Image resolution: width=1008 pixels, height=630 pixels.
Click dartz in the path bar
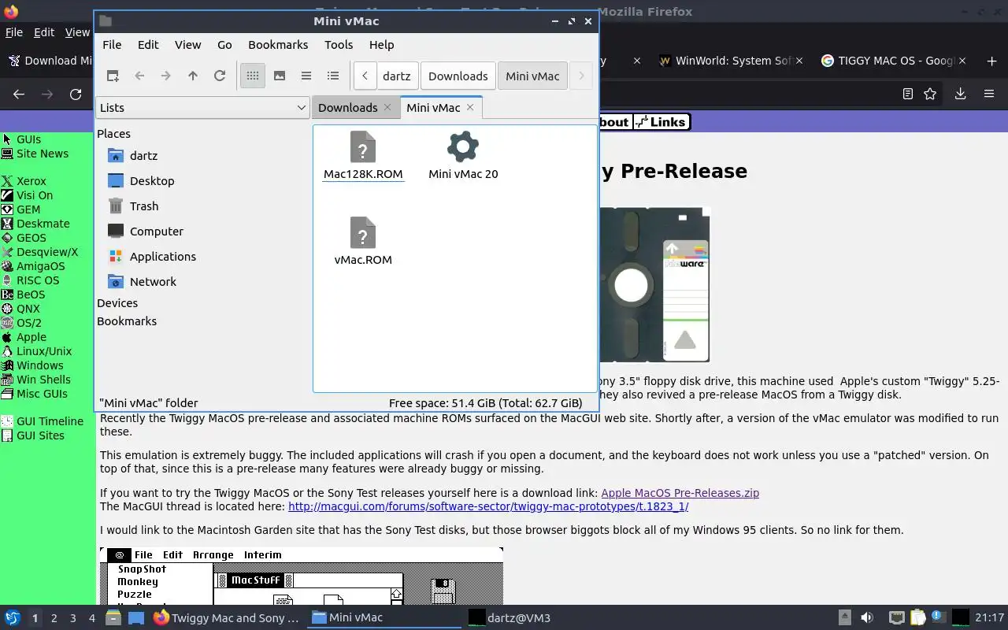tap(397, 76)
